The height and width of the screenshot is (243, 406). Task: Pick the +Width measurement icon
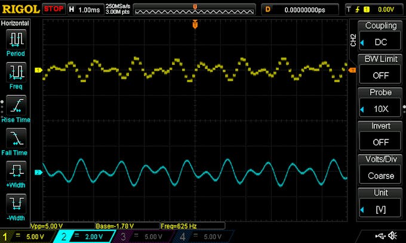pos(15,175)
